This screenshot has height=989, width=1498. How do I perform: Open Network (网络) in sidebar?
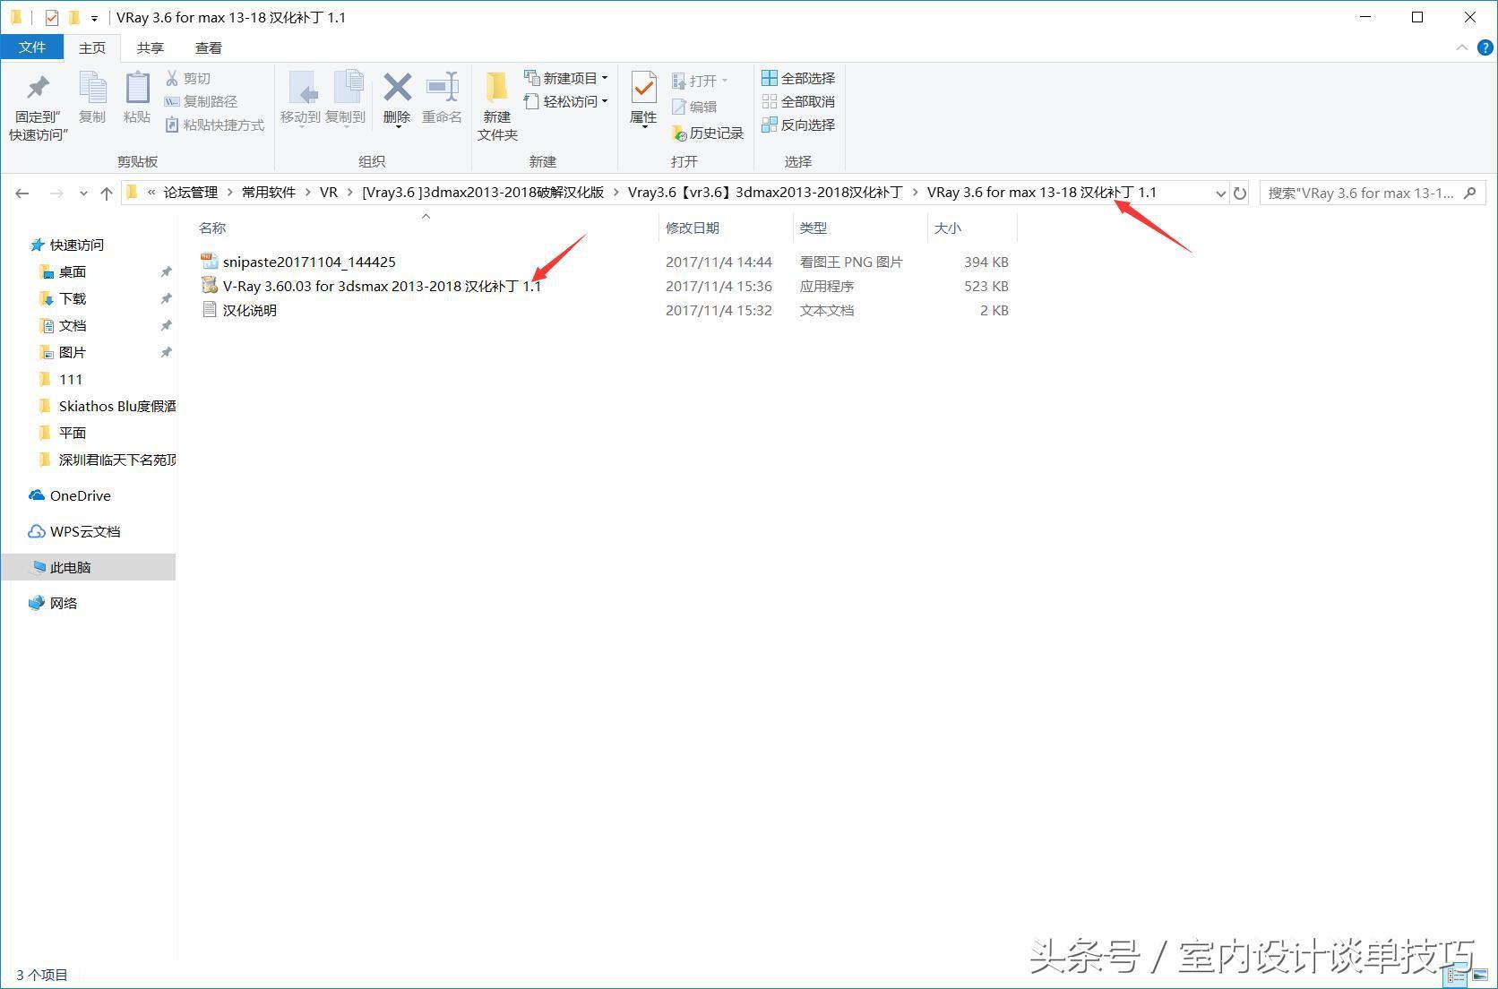[63, 603]
